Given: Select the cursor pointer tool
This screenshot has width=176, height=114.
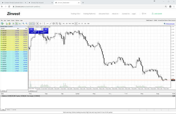Looking at the screenshot, I should click(37, 23).
